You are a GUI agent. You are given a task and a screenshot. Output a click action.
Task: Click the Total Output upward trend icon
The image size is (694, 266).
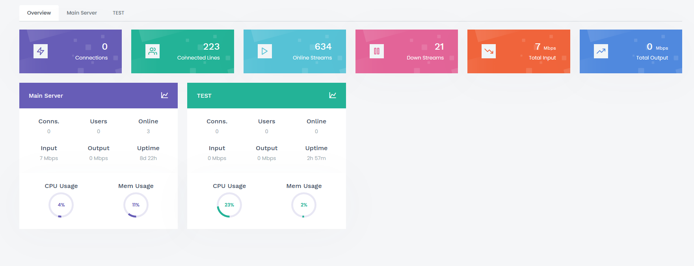(x=601, y=51)
